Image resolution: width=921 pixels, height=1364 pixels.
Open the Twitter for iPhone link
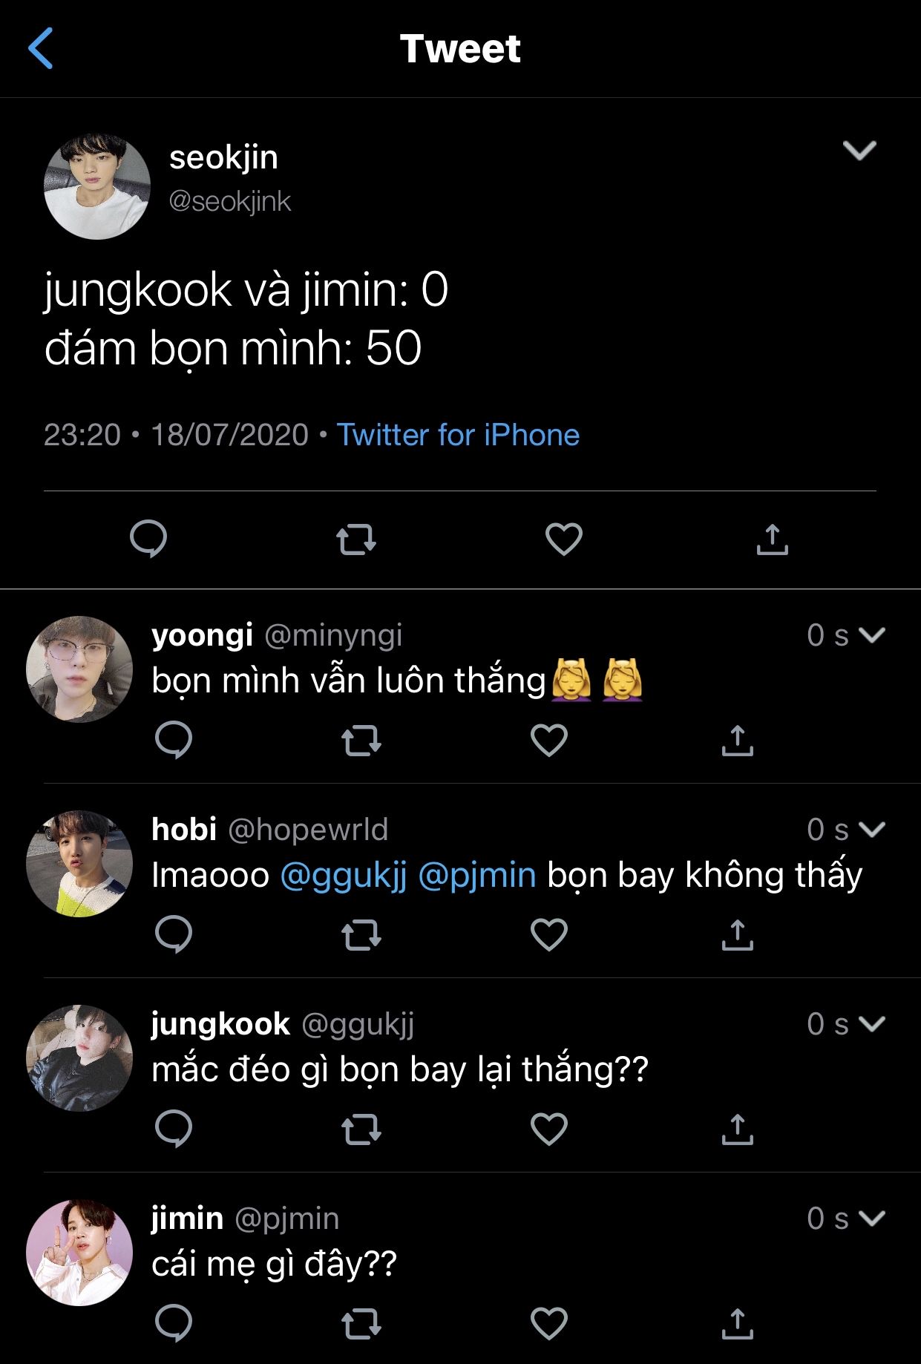[x=458, y=435]
